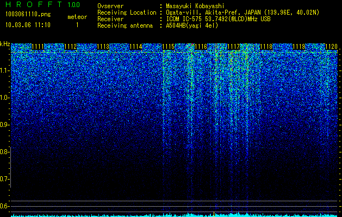This screenshot has height=217, width=342.
Task: Click the Receiving Location value line
Action: [241, 12]
